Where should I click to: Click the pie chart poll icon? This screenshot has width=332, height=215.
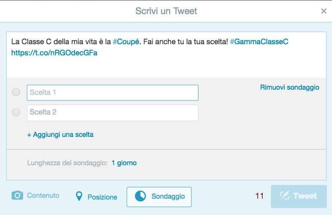(x=140, y=197)
